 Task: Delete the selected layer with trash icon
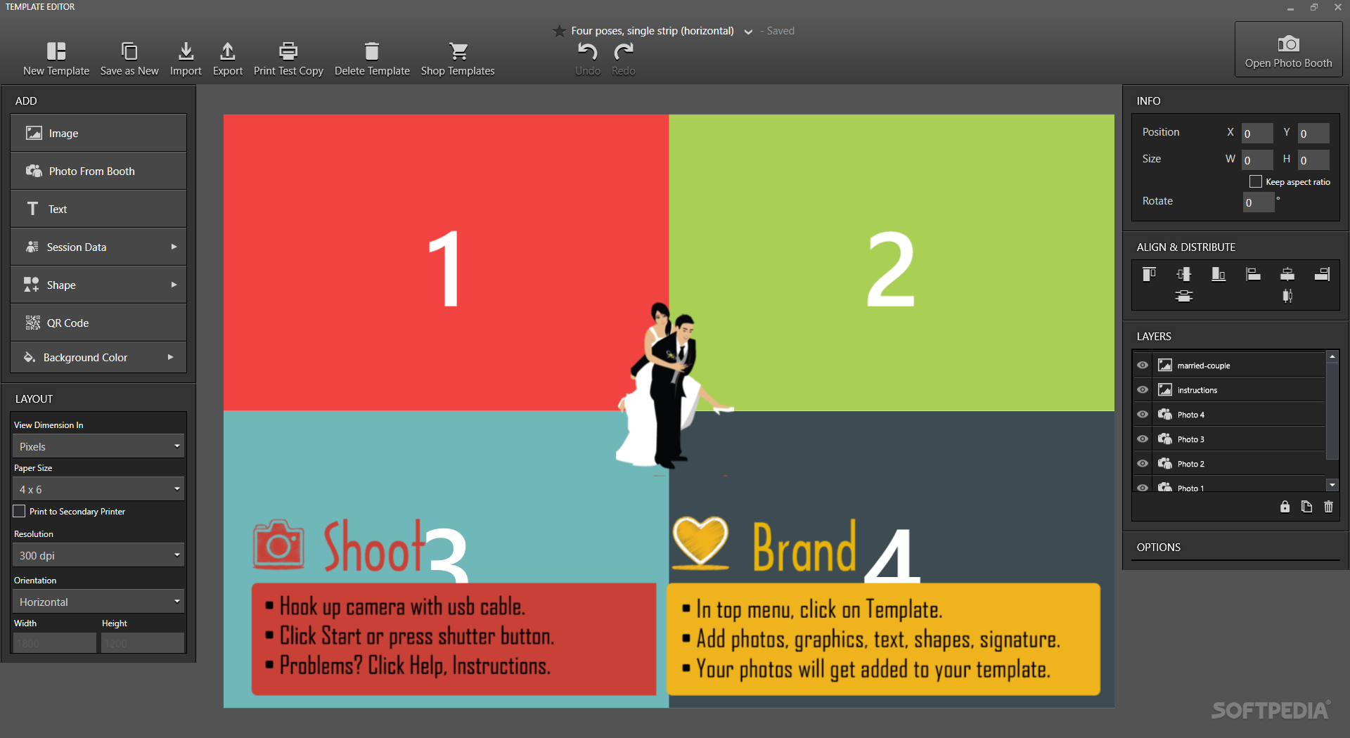click(x=1329, y=507)
